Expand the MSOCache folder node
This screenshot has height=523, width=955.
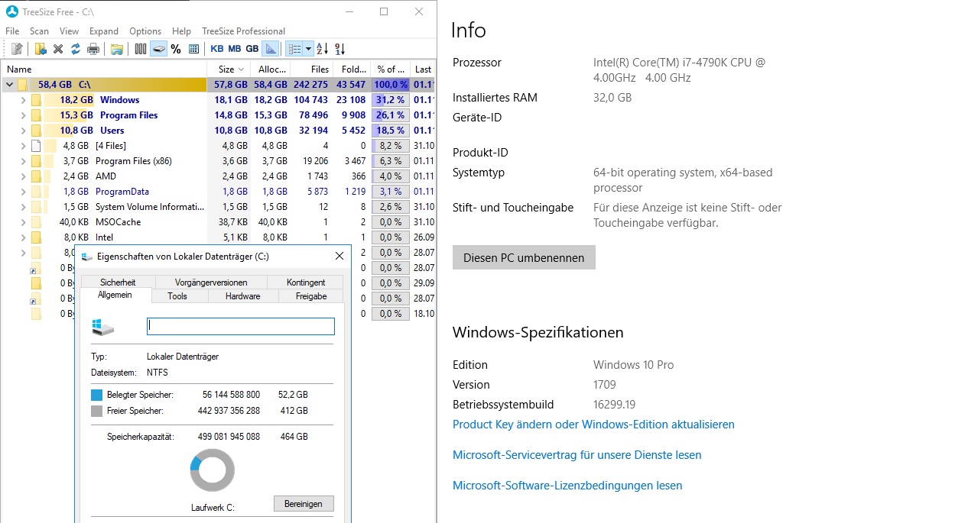pos(23,222)
